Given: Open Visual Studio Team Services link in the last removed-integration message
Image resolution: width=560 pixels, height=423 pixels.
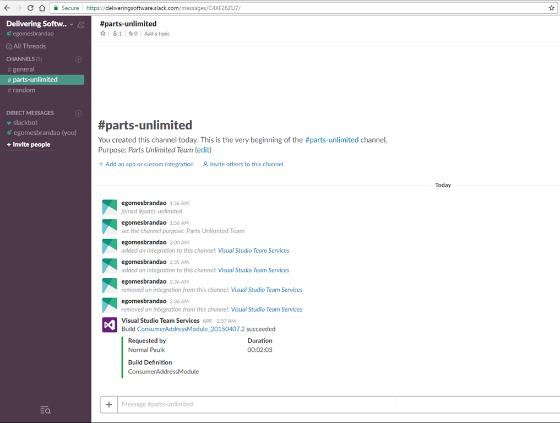Looking at the screenshot, I should (267, 310).
